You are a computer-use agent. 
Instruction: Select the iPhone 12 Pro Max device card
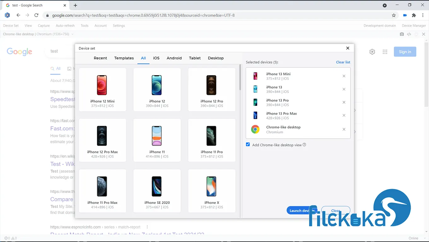click(x=103, y=140)
